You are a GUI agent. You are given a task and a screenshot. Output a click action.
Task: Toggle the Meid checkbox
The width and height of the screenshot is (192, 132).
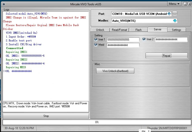[96, 45]
